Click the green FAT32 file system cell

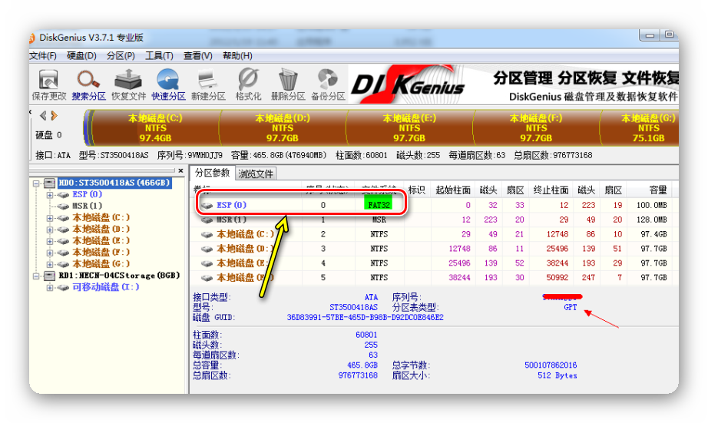[x=379, y=203]
